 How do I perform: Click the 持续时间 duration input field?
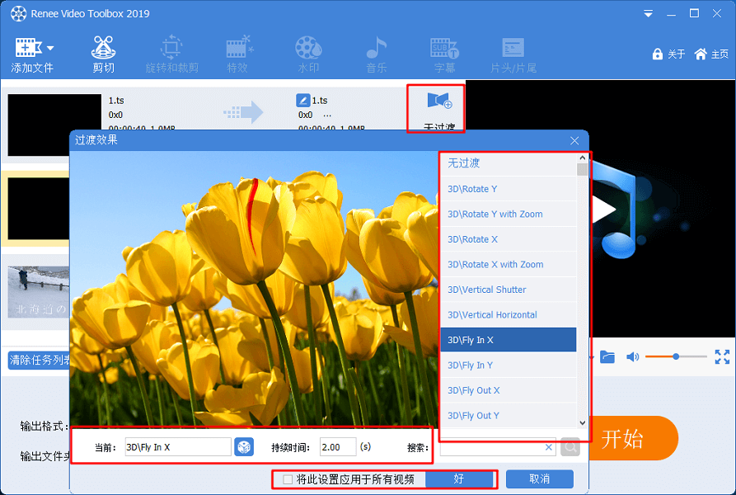point(337,447)
